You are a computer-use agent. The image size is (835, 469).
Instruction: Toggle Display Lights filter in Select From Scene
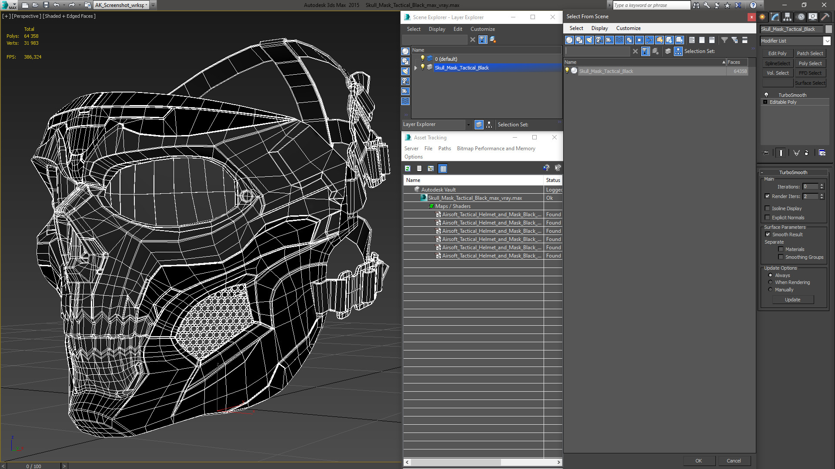tap(589, 40)
